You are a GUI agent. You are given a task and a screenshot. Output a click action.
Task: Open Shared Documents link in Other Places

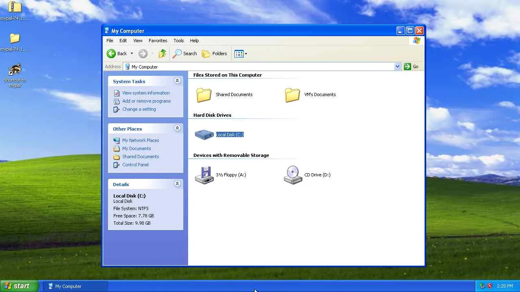(141, 157)
